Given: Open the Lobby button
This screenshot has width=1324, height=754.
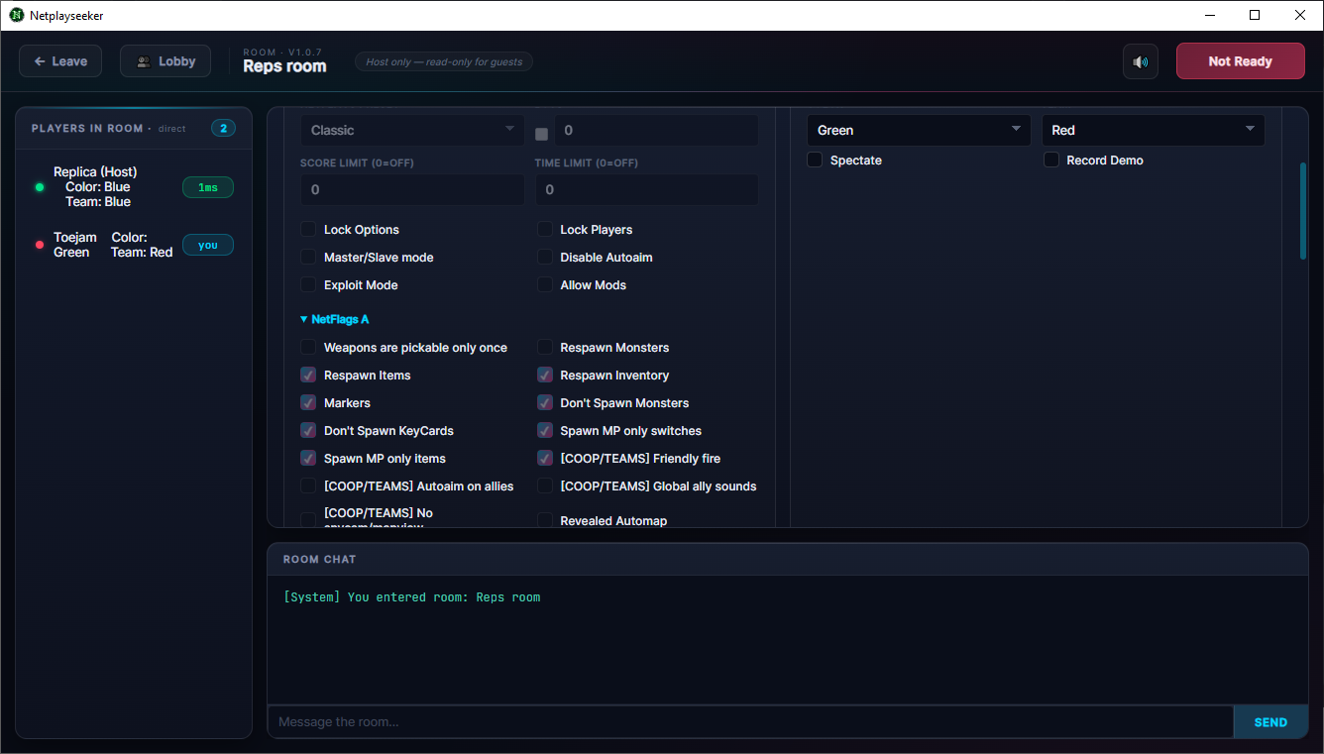Looking at the screenshot, I should (x=165, y=61).
